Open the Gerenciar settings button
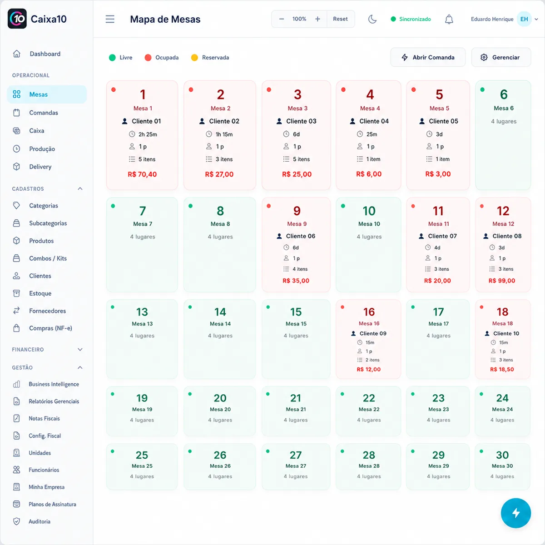 click(501, 57)
